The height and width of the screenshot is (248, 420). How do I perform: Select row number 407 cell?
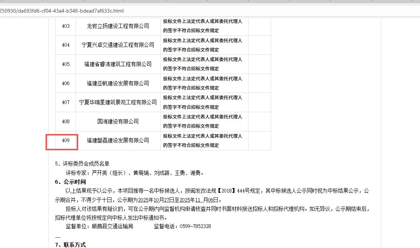(66, 102)
